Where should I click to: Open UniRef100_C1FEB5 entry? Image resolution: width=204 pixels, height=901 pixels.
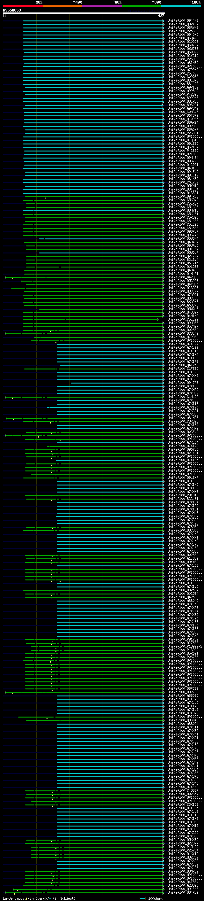(x=183, y=369)
